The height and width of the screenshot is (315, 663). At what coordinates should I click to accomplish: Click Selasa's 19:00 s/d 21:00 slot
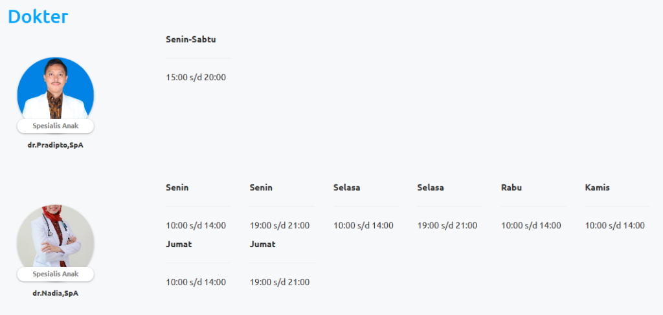coord(447,226)
